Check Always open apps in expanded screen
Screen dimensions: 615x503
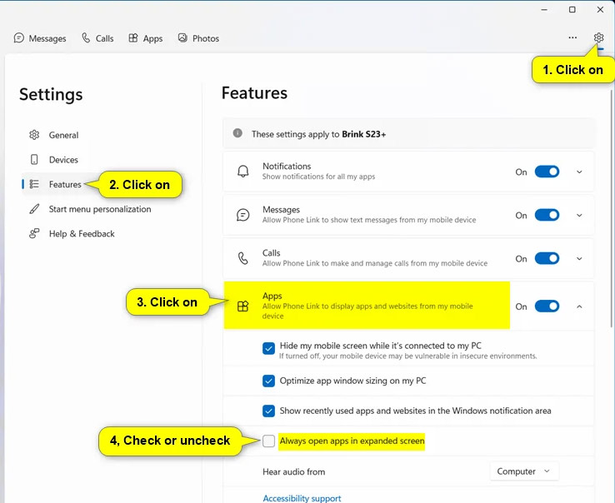click(268, 441)
